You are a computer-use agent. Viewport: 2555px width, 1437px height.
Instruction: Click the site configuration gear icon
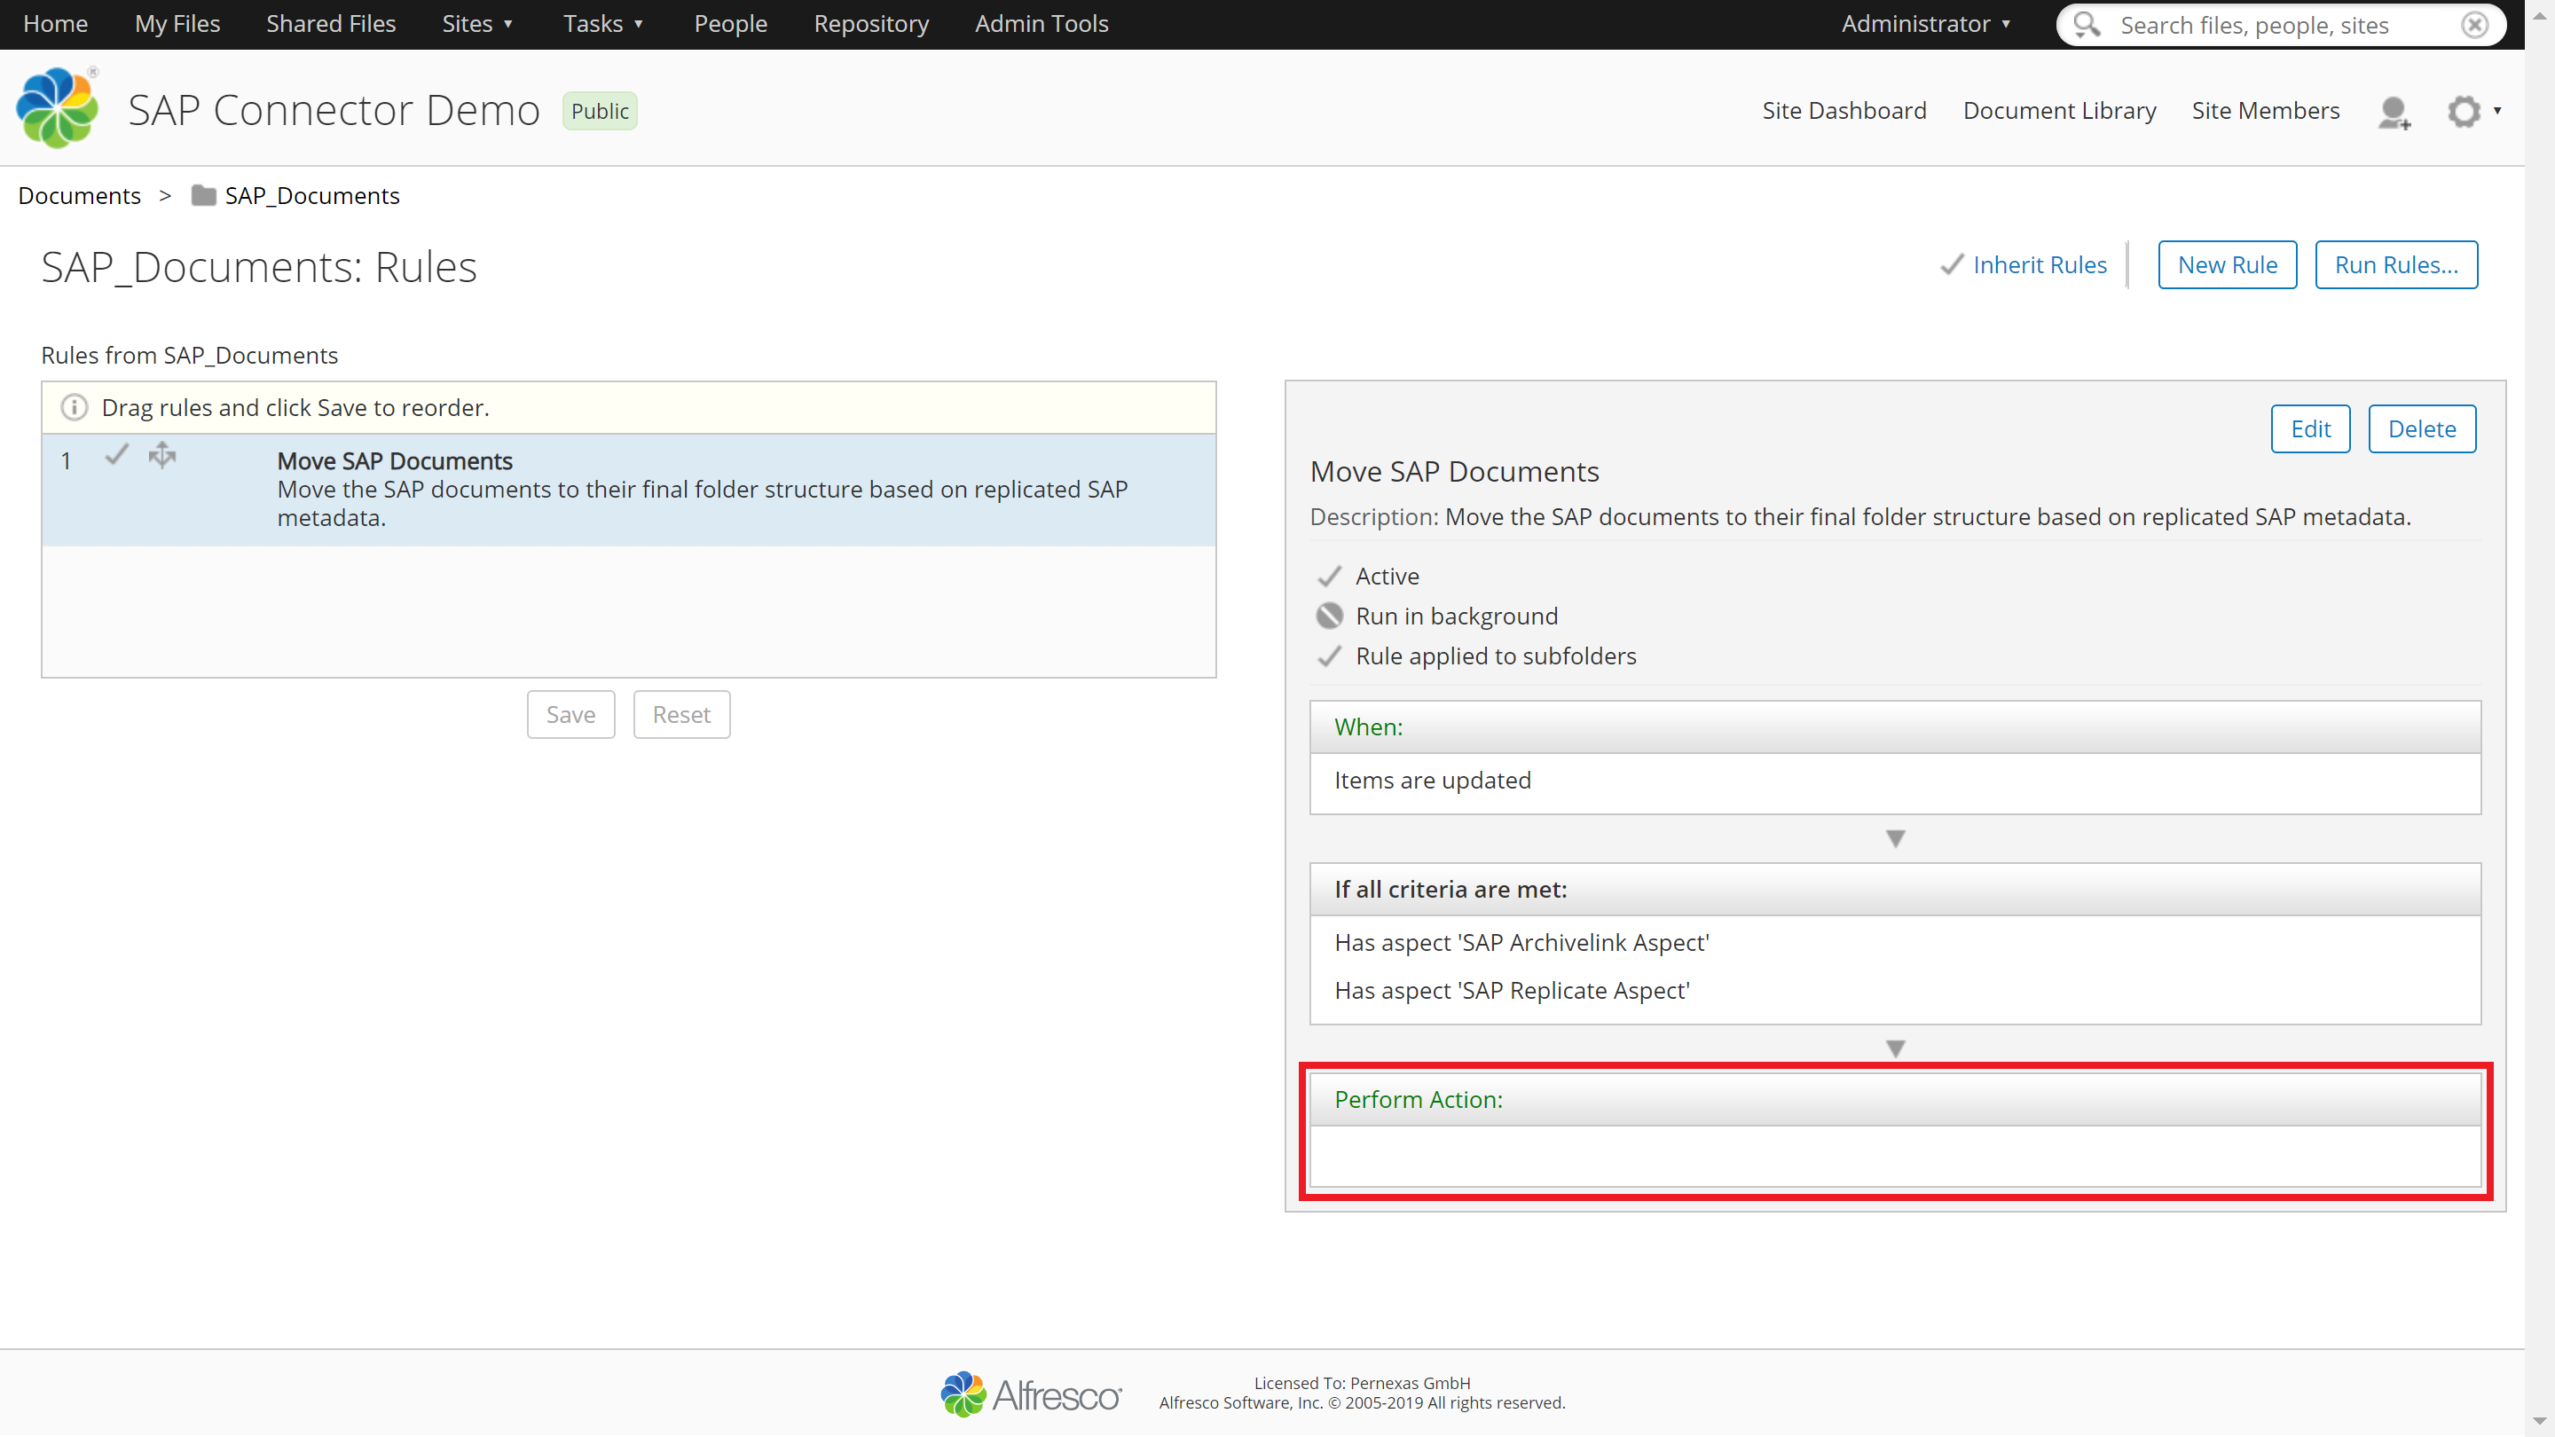2464,111
